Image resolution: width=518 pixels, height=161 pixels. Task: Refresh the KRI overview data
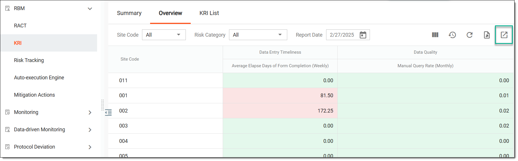click(x=470, y=35)
